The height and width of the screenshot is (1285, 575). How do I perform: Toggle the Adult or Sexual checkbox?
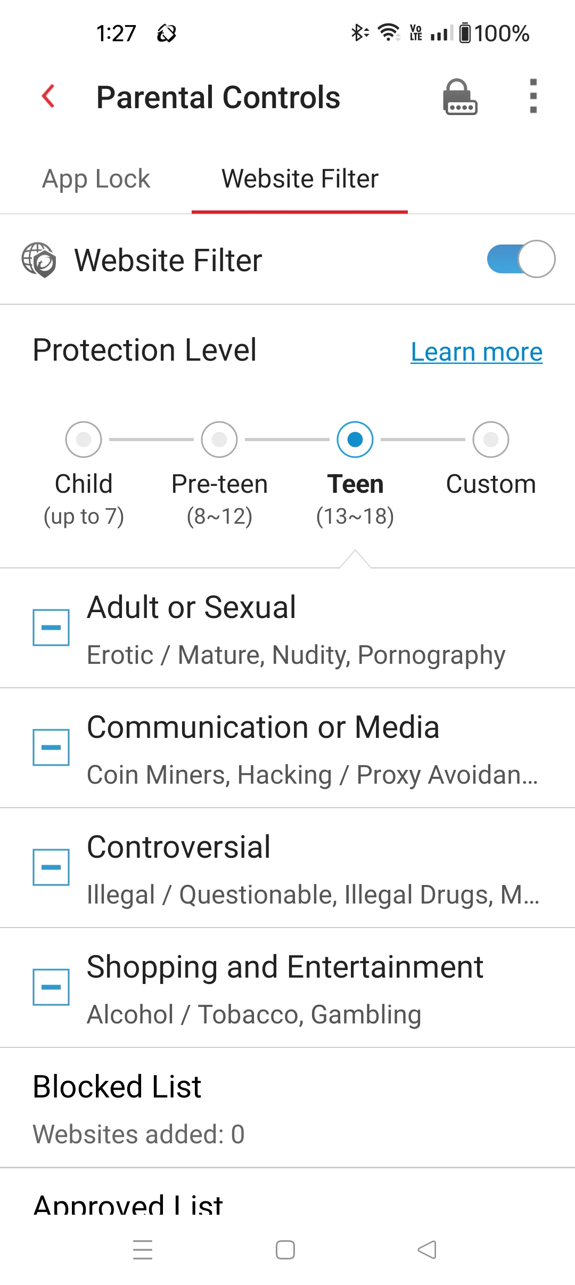pos(51,628)
